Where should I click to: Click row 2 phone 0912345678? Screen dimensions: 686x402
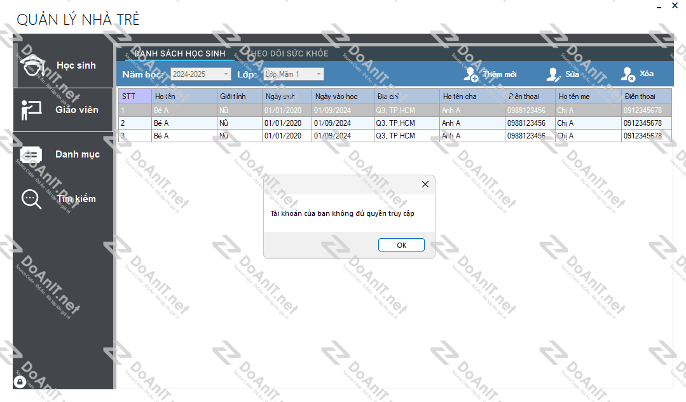click(x=646, y=123)
